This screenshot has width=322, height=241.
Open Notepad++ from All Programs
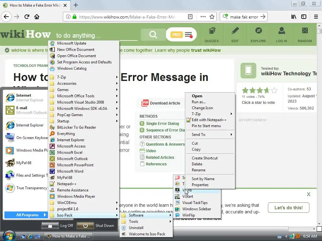84,184
